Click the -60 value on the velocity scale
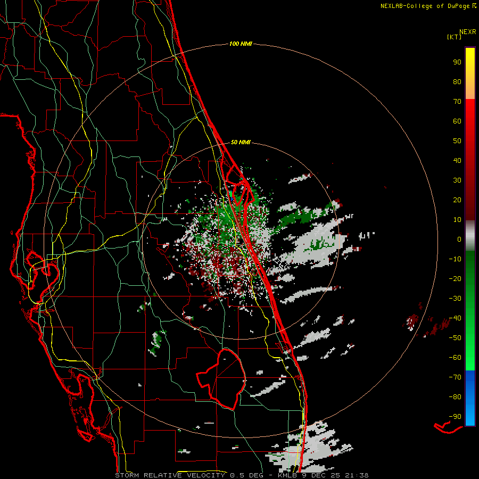This screenshot has width=479, height=479. (455, 358)
